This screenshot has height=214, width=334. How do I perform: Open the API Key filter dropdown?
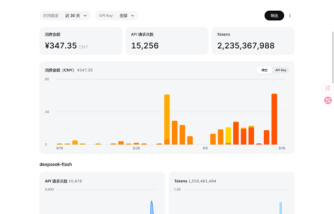pyautogui.click(x=117, y=15)
